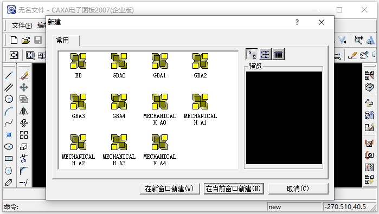
Task: Click the zoom window icon
Action: tap(30, 55)
